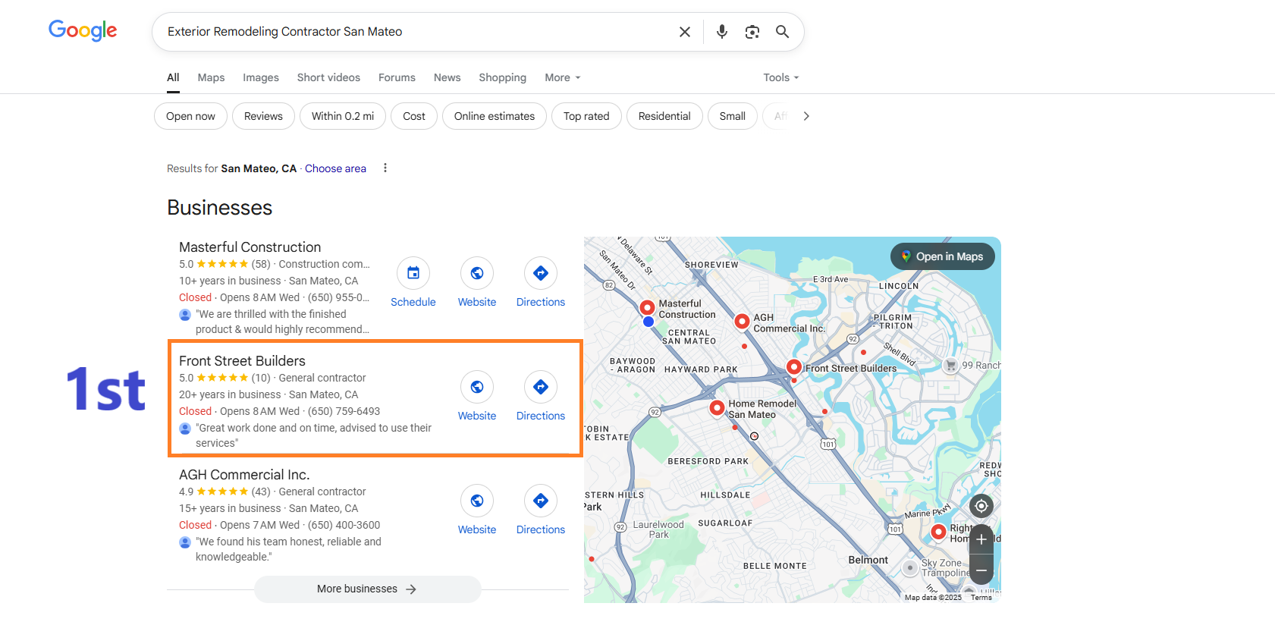The height and width of the screenshot is (622, 1275).
Task: Toggle the Cost filter chip
Action: (414, 116)
